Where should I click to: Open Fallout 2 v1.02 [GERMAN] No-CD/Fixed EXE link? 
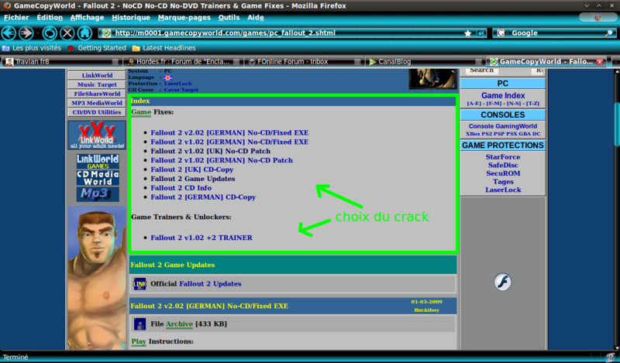pos(229,142)
